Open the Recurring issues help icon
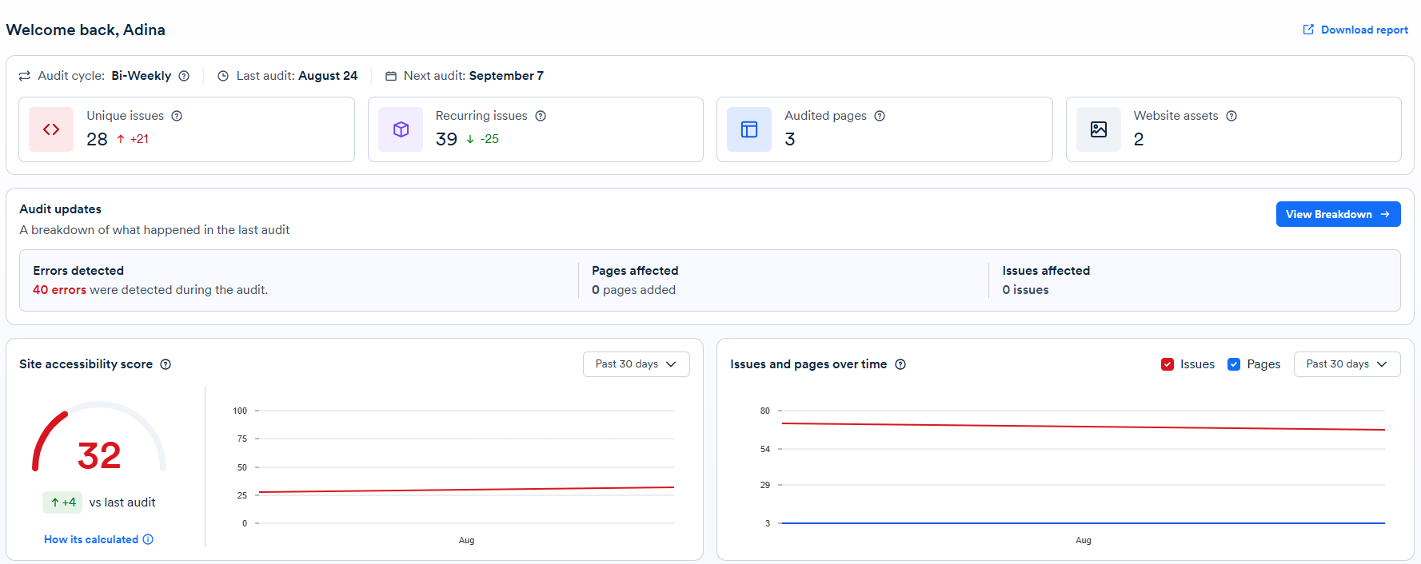The image size is (1421, 564). coord(541,116)
